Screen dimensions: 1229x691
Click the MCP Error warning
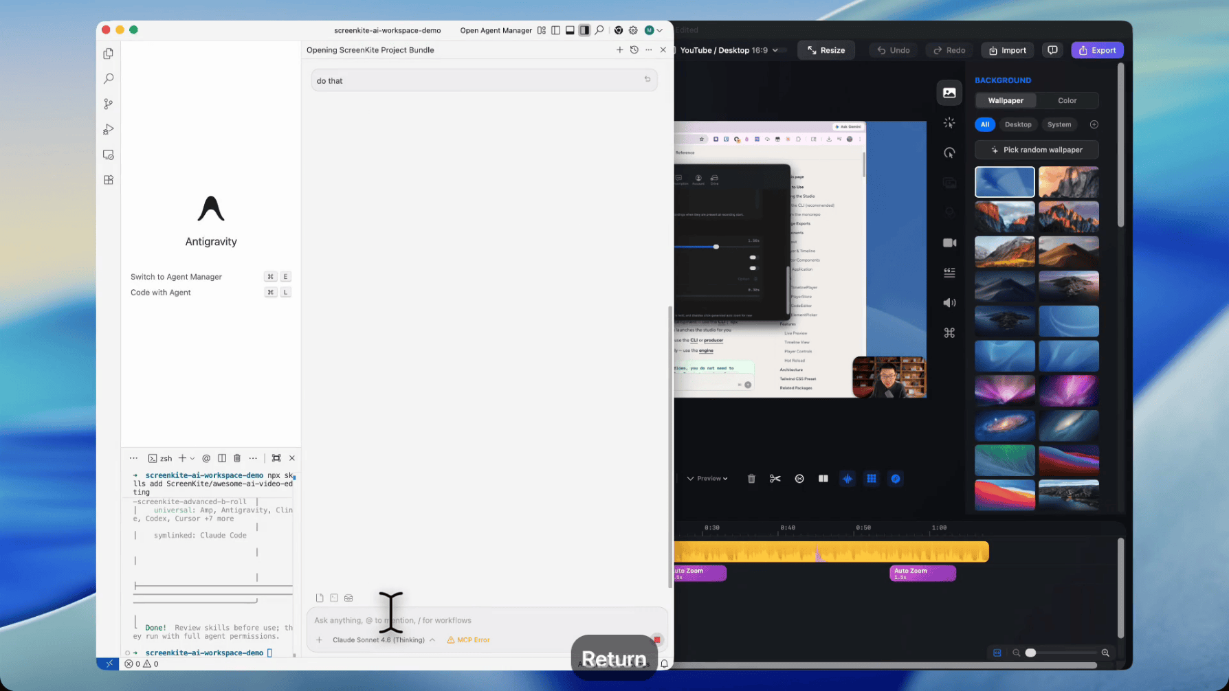point(469,640)
